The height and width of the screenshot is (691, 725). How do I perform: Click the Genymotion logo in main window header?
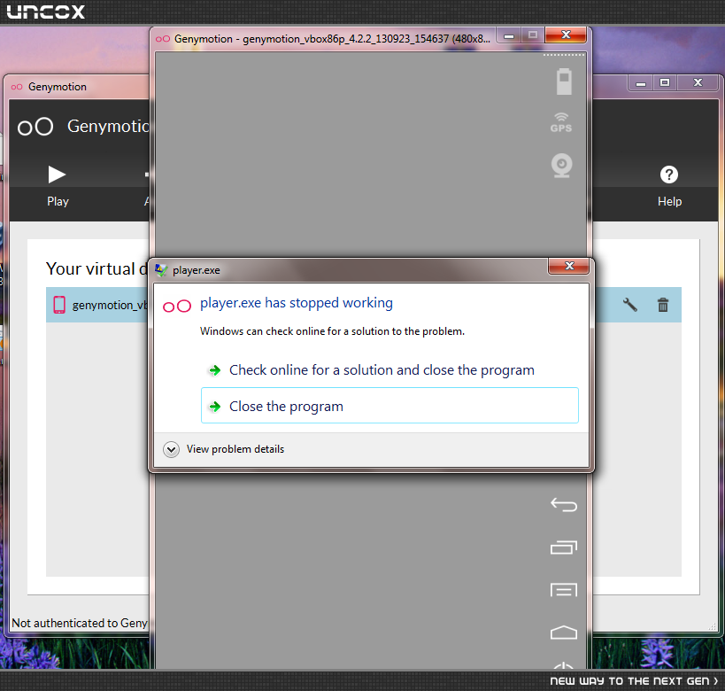click(35, 127)
